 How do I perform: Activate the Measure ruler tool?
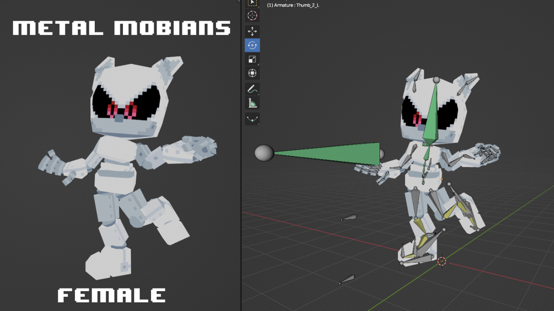pos(252,103)
